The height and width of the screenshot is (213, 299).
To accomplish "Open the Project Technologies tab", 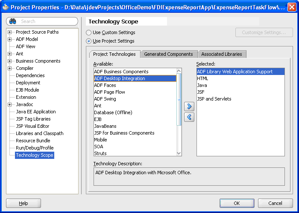I will (114, 54).
